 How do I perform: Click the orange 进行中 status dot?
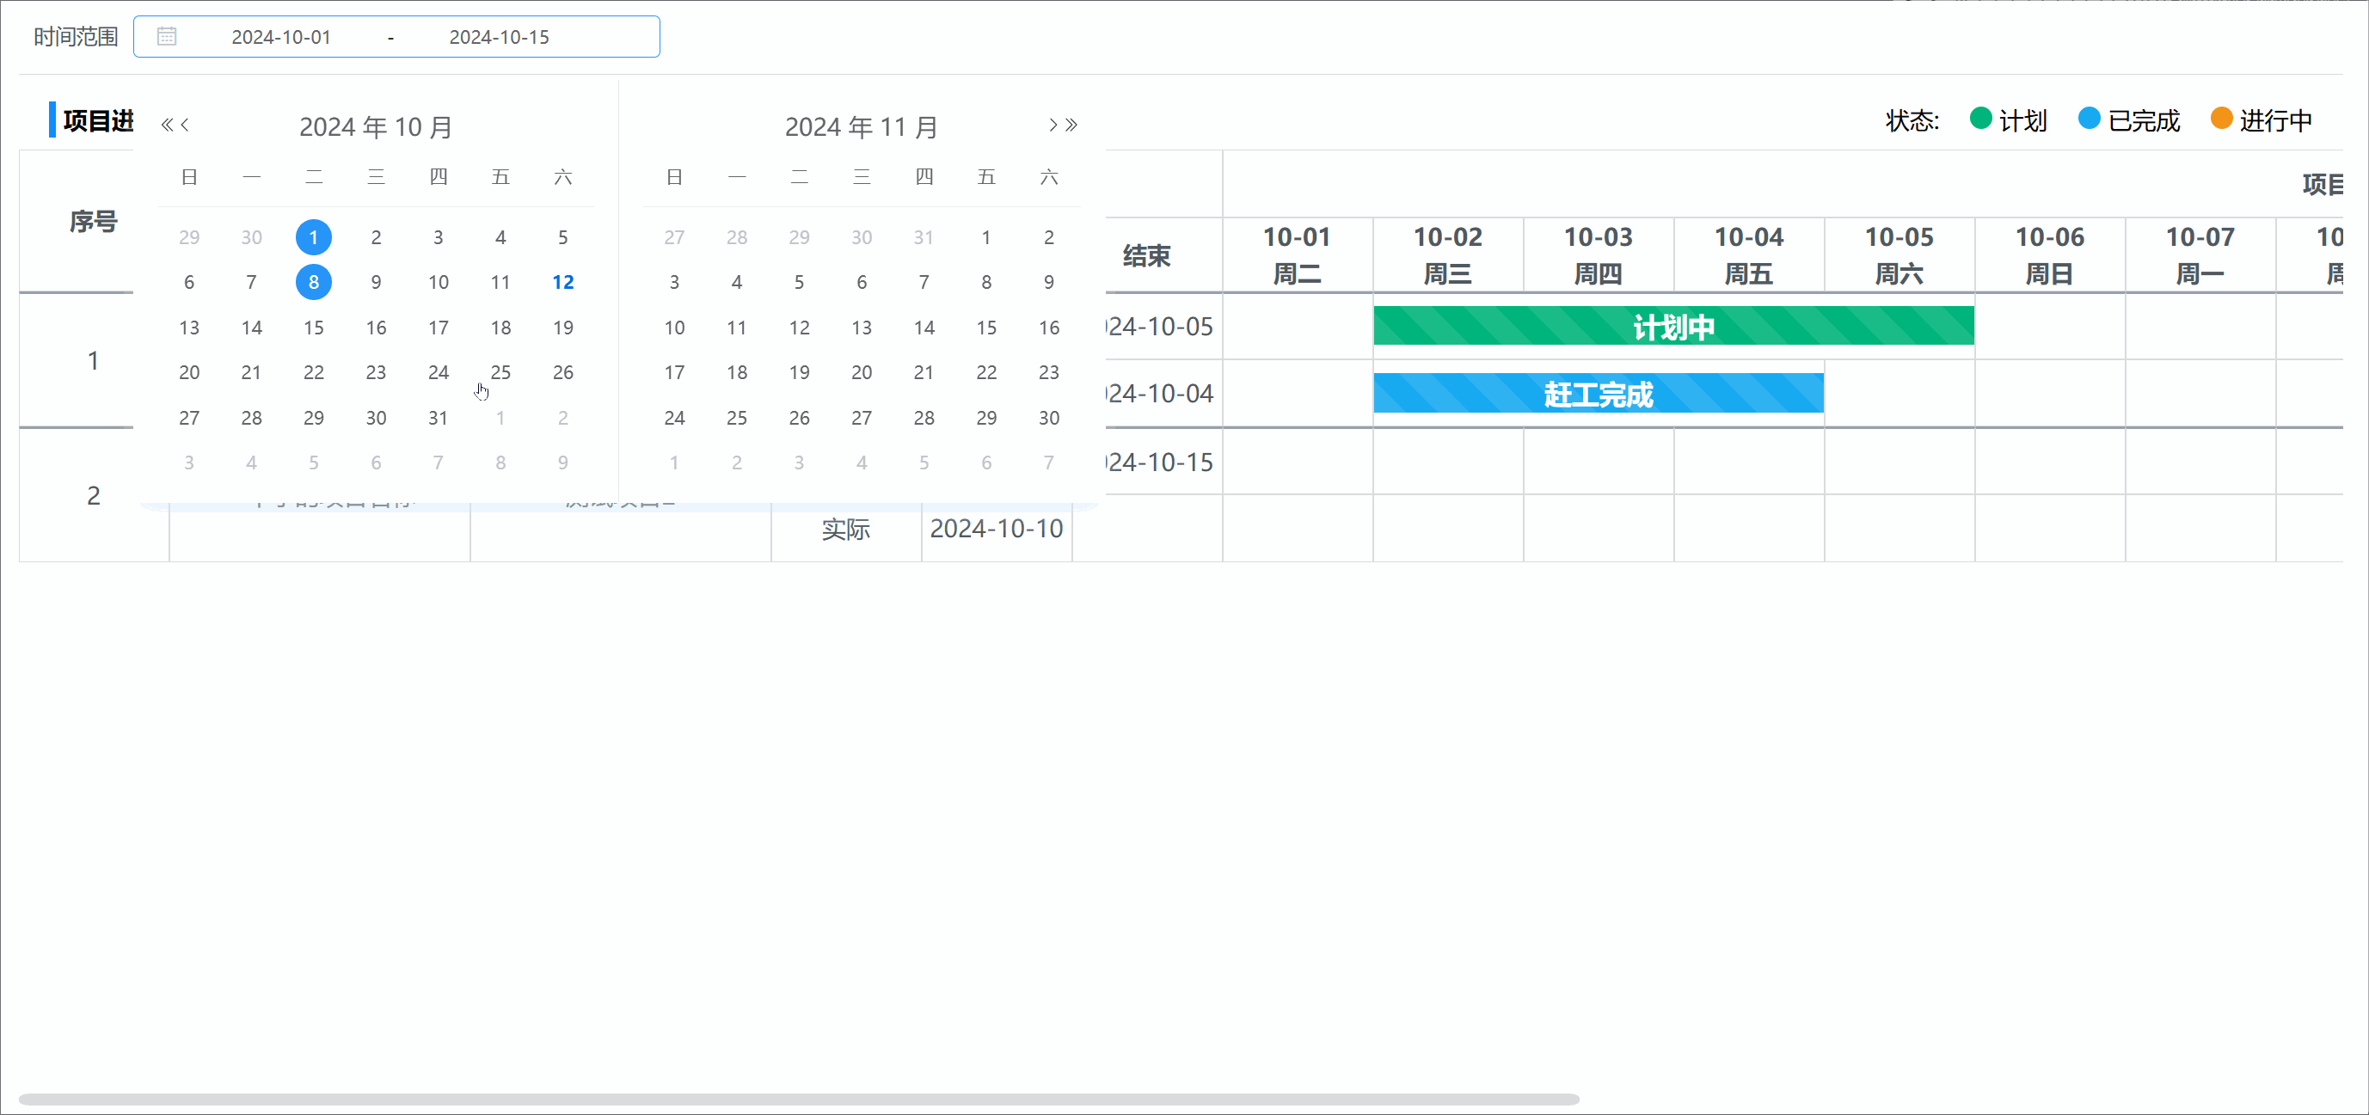point(2222,119)
